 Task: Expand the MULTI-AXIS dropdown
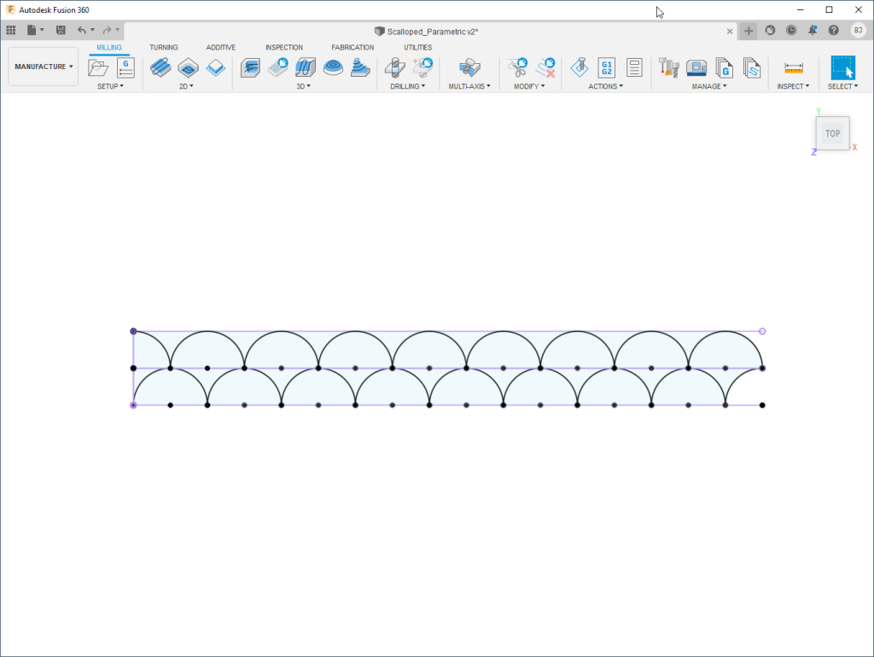click(469, 86)
